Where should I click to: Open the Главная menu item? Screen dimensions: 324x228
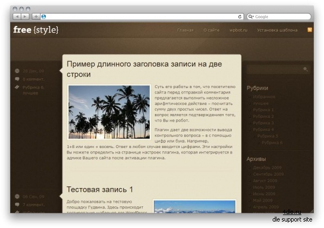185,30
